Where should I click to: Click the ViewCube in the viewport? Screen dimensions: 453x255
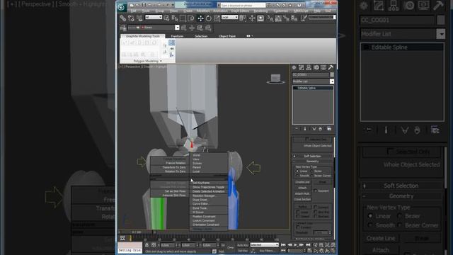(x=275, y=79)
